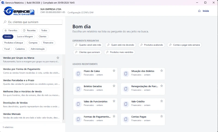Viewport: 218px width, 132px height.
Task: Open the Fluxo de Caixa recent card
Action: click(95, 74)
